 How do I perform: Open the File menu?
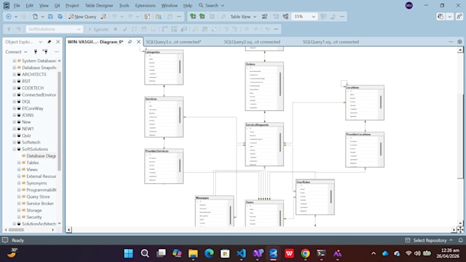pyautogui.click(x=16, y=5)
